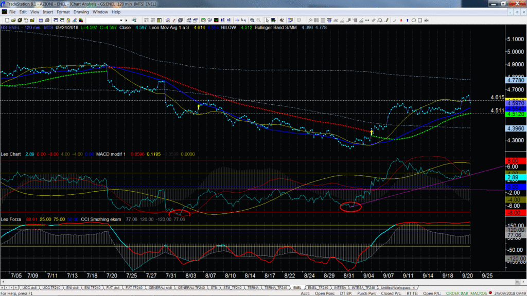Click the 4.7780 Bollinger price label
The width and height of the screenshot is (527, 296).
click(x=516, y=80)
